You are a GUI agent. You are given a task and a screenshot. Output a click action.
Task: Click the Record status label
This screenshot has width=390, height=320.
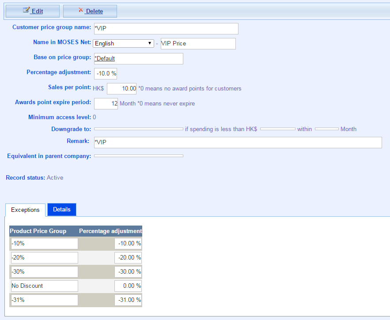click(25, 177)
